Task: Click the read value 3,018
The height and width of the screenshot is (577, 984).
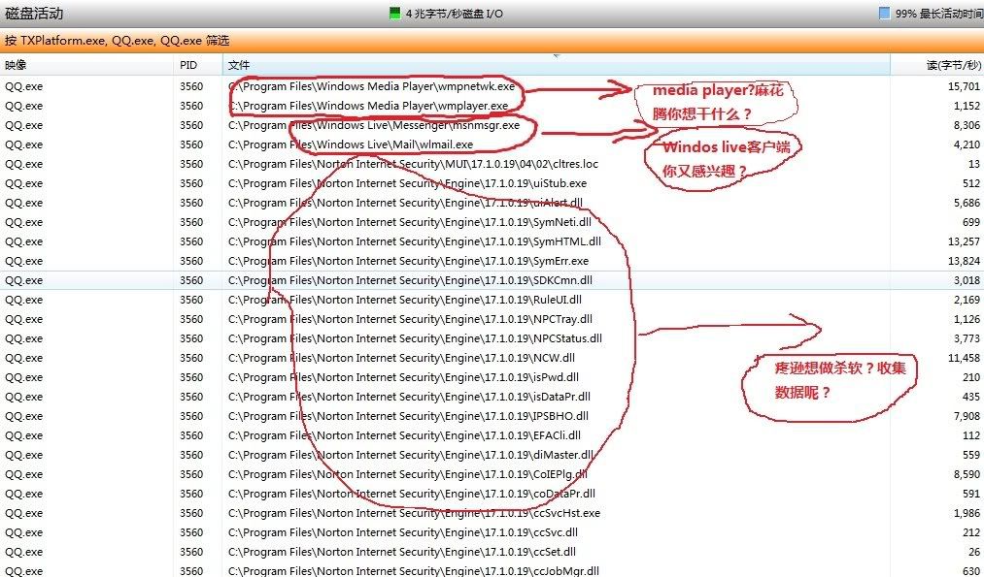Action: point(967,280)
